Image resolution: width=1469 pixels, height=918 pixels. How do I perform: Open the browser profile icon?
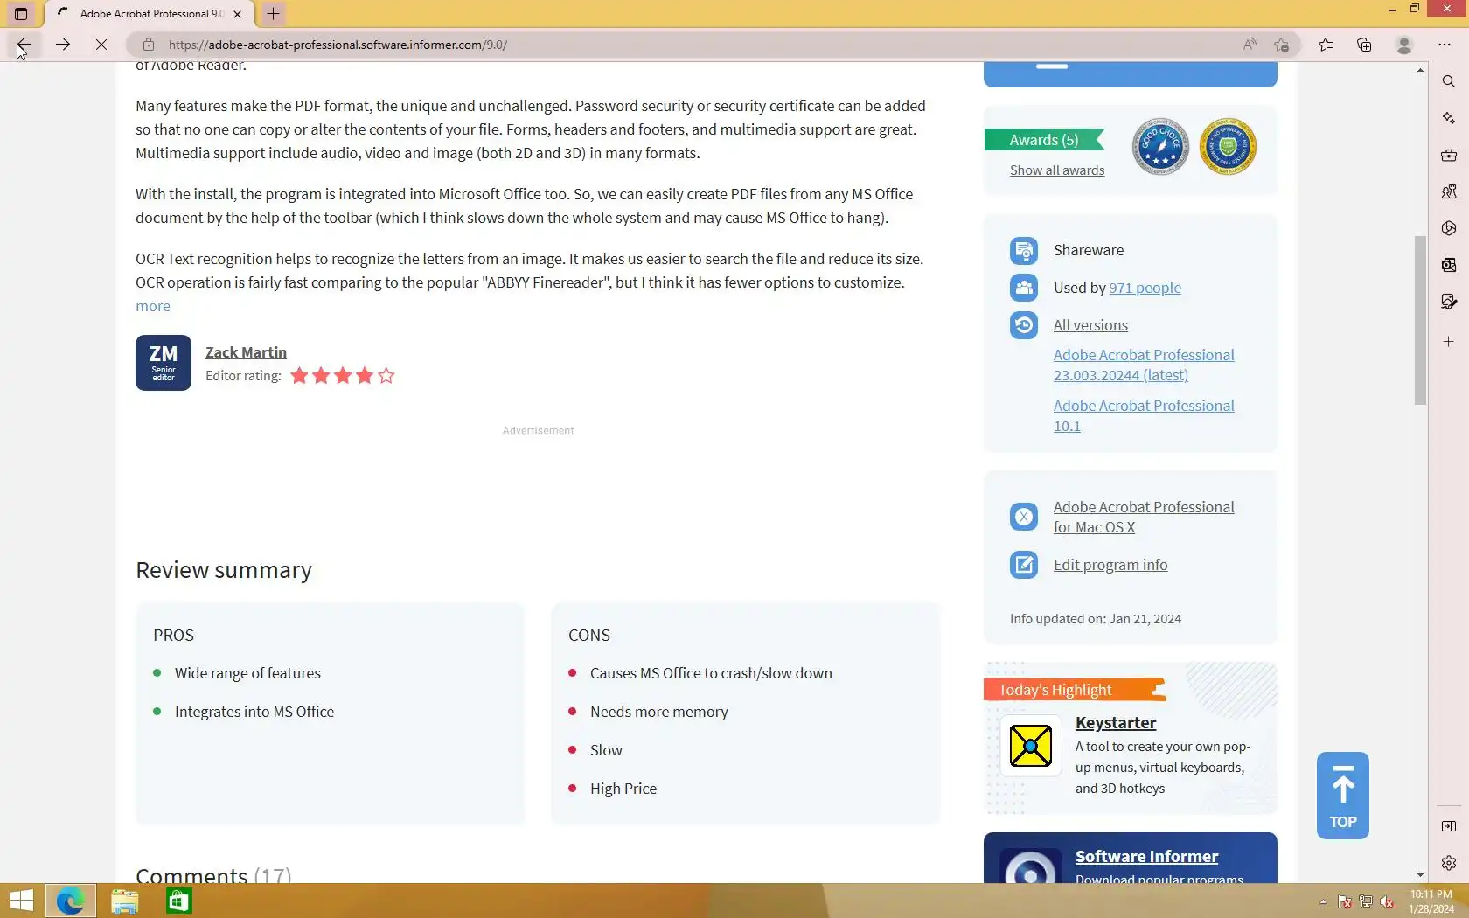point(1404,45)
